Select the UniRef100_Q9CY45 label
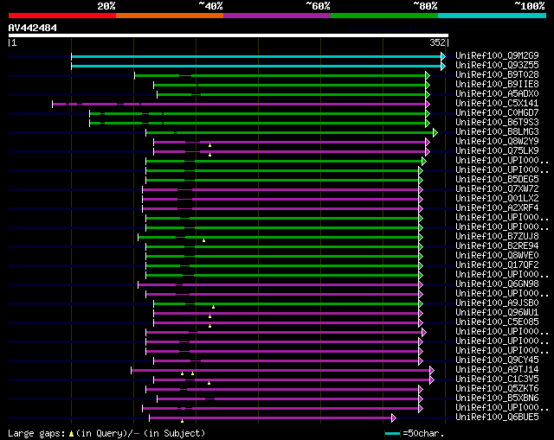This screenshot has width=554, height=440. [x=497, y=360]
